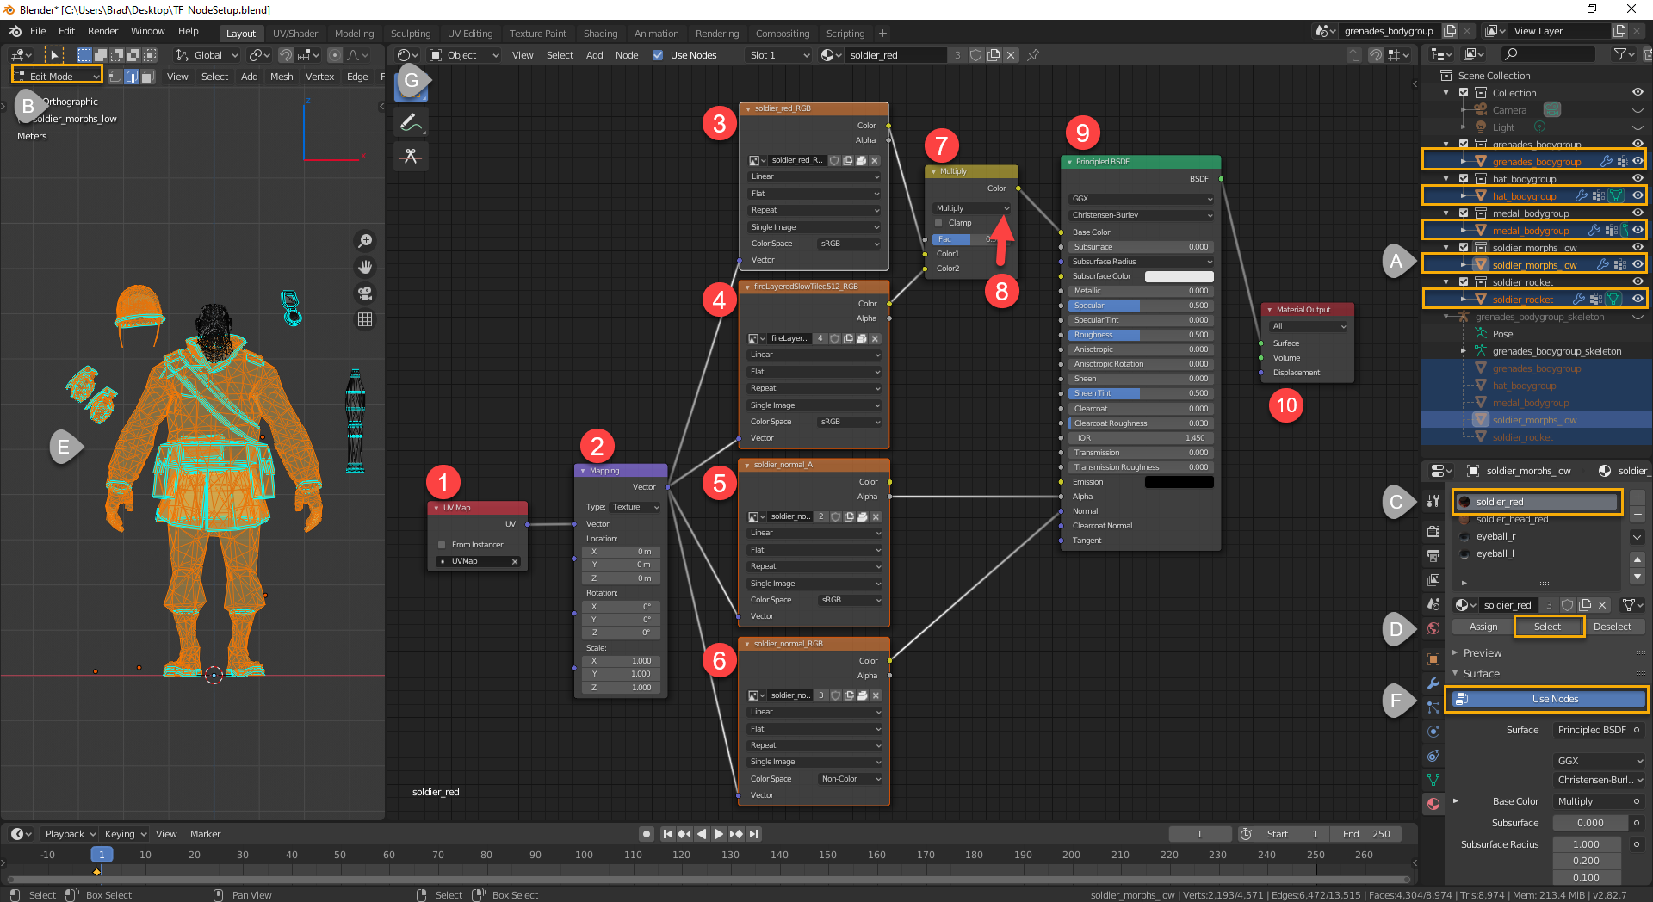Hide the soldier_rocket mesh object via eye

pos(1638,299)
